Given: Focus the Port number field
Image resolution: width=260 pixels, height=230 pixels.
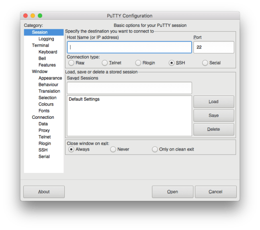Looking at the screenshot, I should tap(213, 47).
